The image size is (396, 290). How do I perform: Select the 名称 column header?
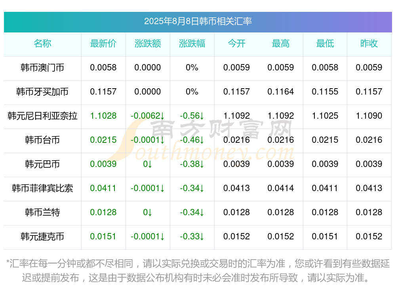point(42,44)
